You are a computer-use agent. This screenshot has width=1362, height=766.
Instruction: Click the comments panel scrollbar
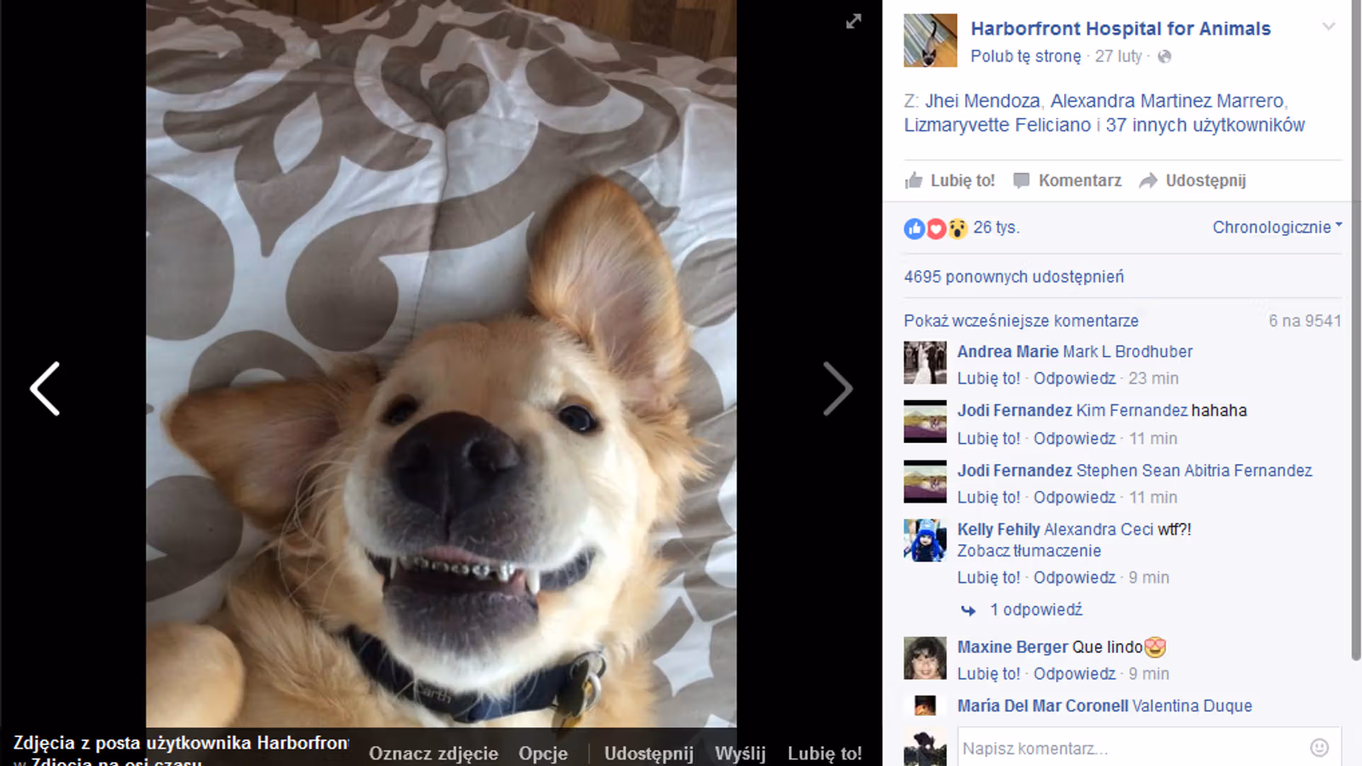point(1356,355)
